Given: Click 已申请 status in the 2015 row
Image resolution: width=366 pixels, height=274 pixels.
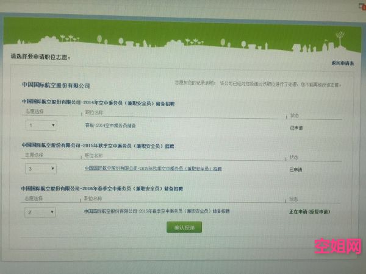Looking at the screenshot, I should [x=296, y=170].
